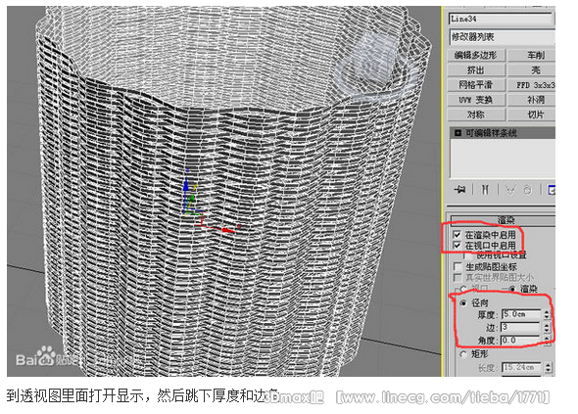The height and width of the screenshot is (414, 578).
Task: Click the show end result toggle icon
Action: pos(485,189)
